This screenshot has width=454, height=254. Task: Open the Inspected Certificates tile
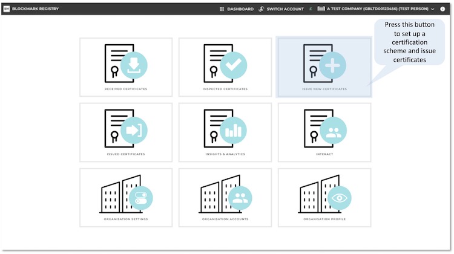[225, 67]
